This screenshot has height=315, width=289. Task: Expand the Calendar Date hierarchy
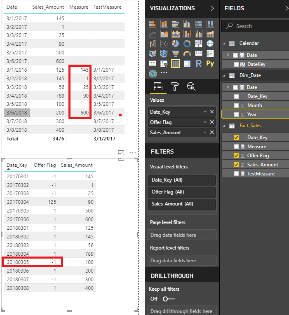(228, 55)
